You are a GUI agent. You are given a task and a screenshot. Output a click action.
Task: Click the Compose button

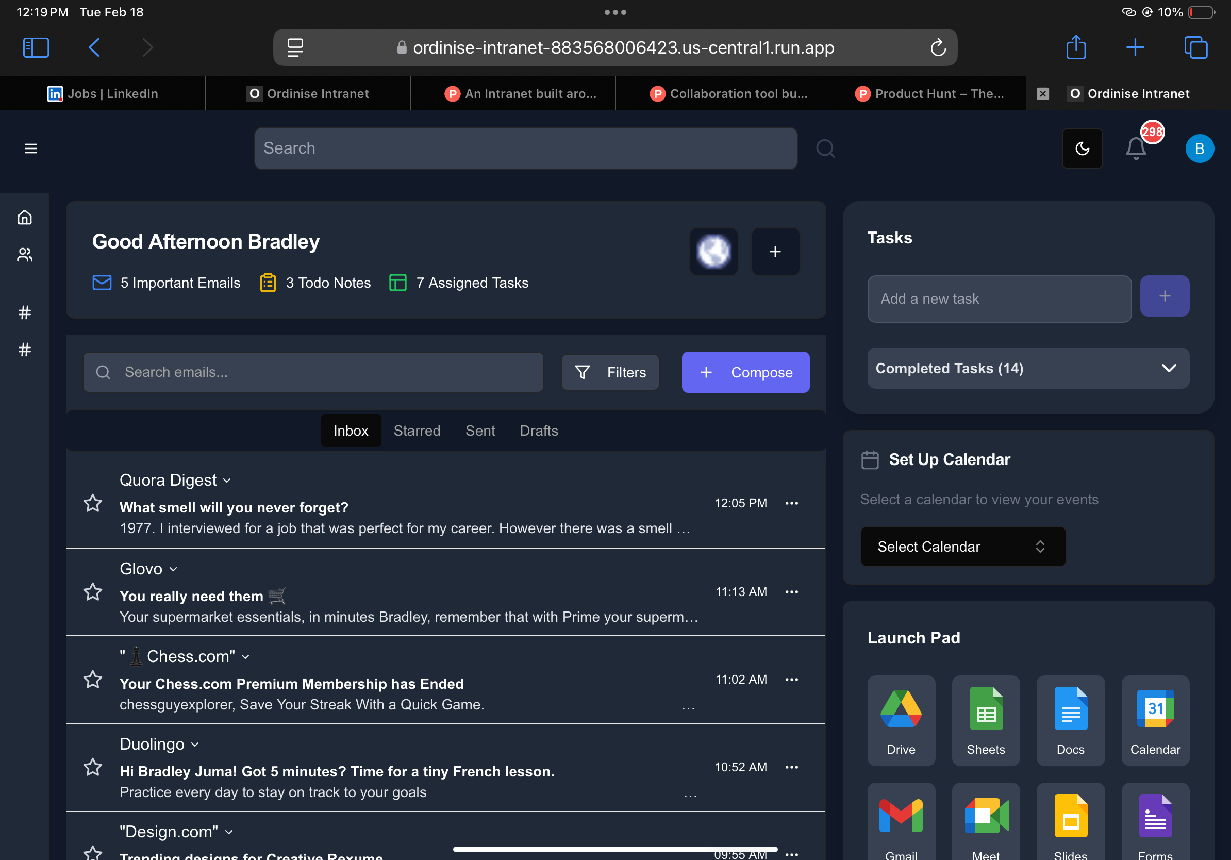pyautogui.click(x=745, y=372)
